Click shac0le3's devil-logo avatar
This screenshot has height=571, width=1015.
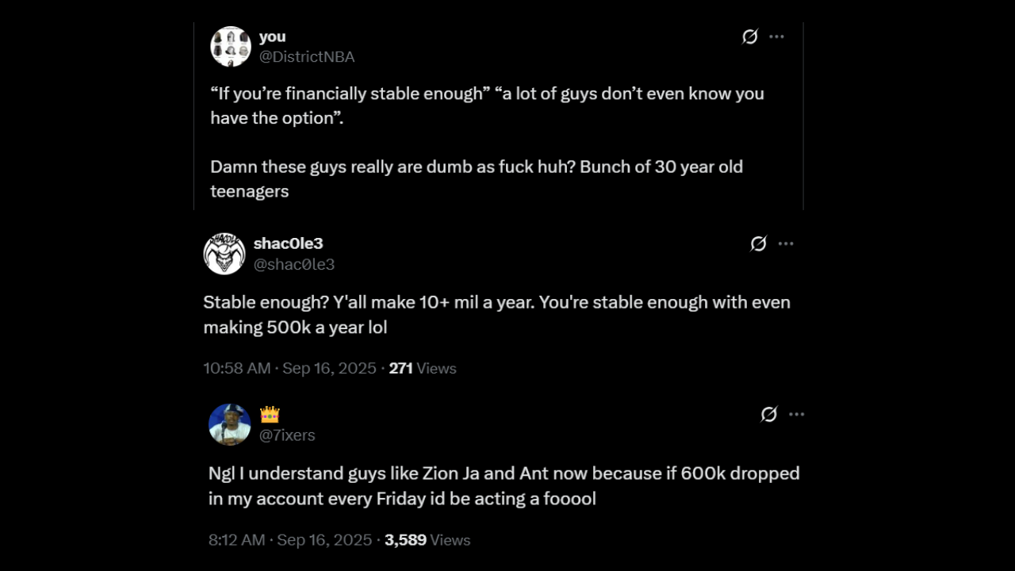[224, 254]
